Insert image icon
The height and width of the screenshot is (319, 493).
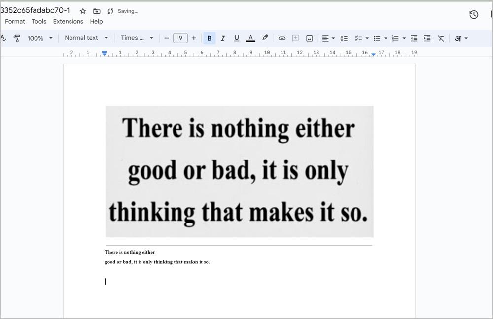(x=310, y=38)
